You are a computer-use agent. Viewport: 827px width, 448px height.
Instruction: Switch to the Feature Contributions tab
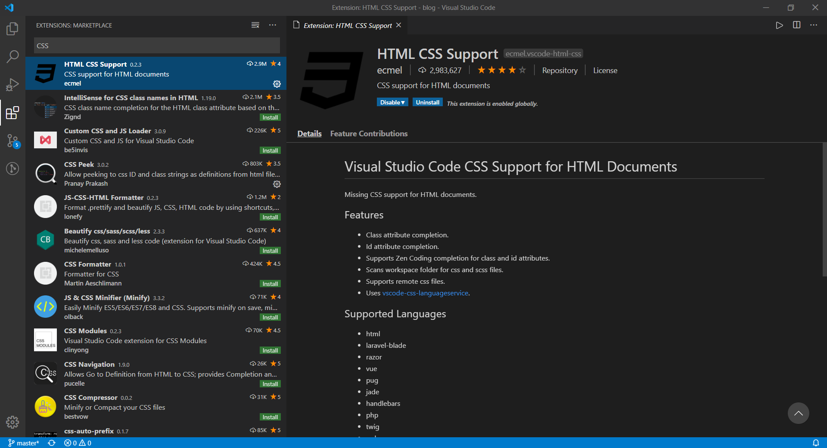(368, 134)
